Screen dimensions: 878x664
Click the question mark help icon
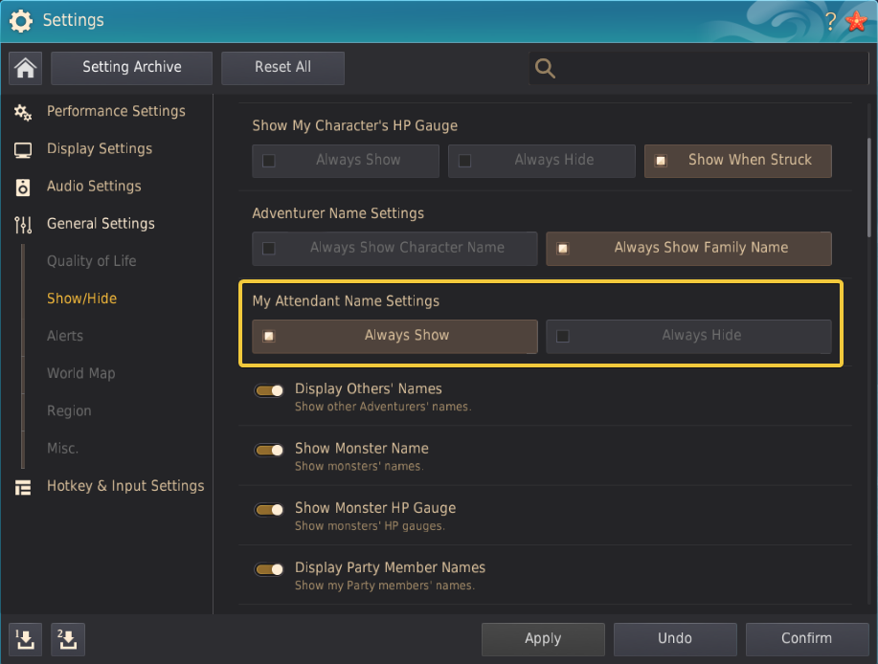(x=830, y=21)
